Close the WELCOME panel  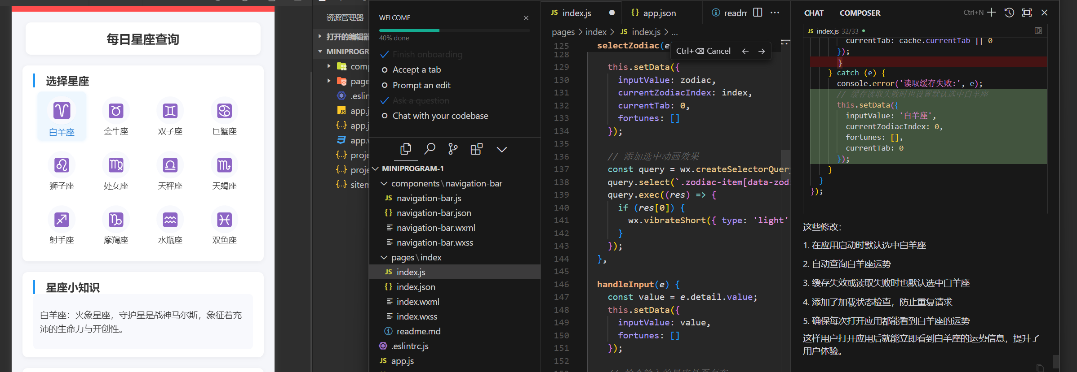pyautogui.click(x=526, y=18)
